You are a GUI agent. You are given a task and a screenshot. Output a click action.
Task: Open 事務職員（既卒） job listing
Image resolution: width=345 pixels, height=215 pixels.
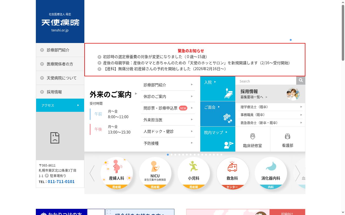point(270,115)
